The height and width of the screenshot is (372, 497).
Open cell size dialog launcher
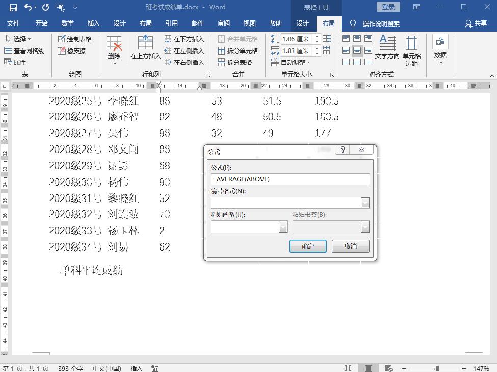[x=332, y=75]
